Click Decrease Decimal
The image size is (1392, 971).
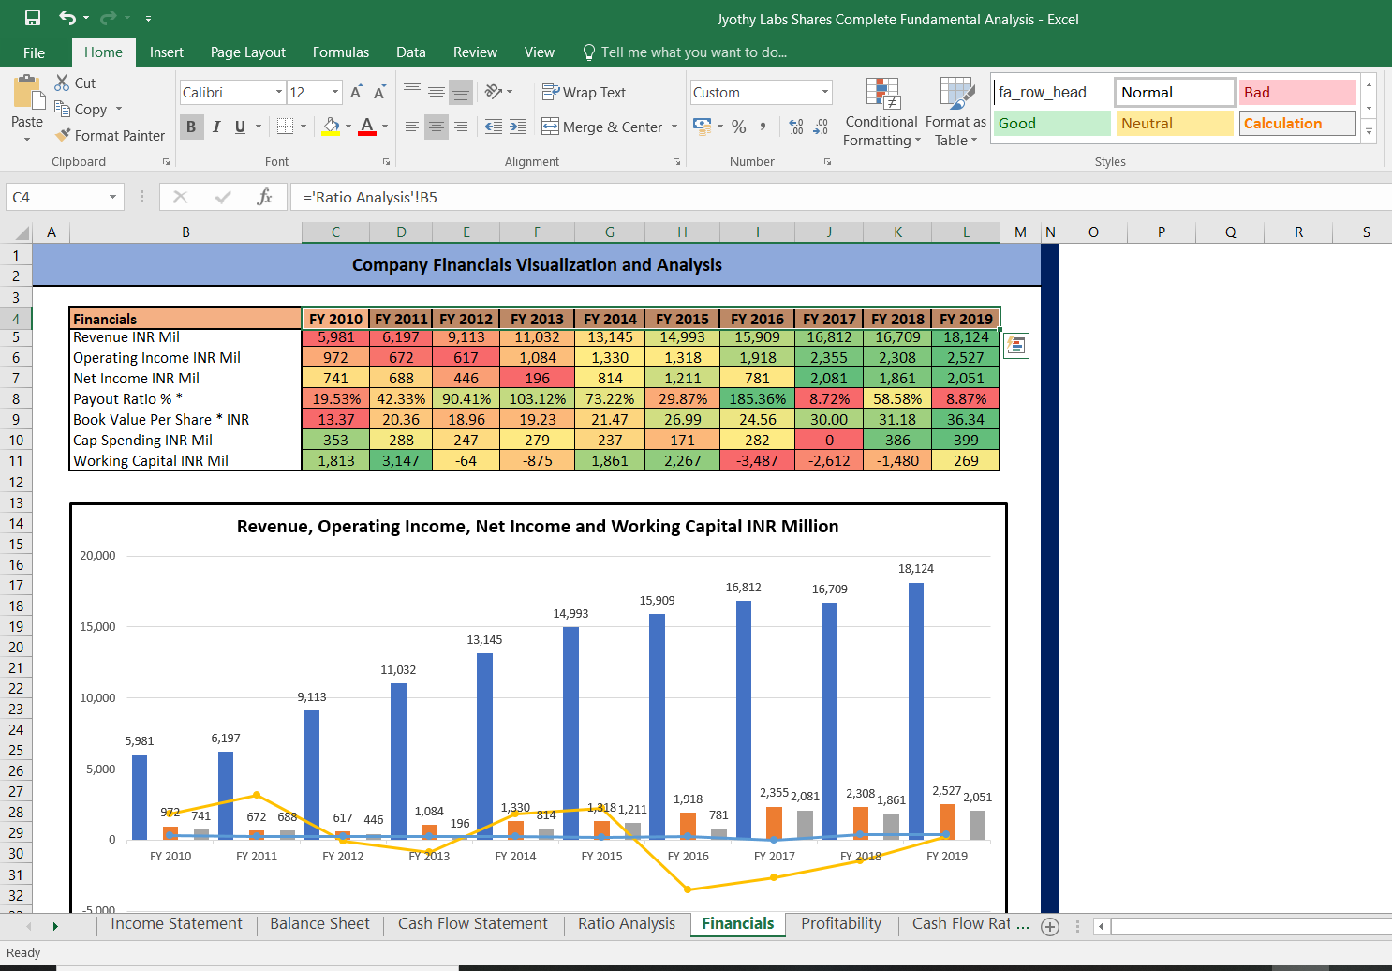click(x=821, y=127)
